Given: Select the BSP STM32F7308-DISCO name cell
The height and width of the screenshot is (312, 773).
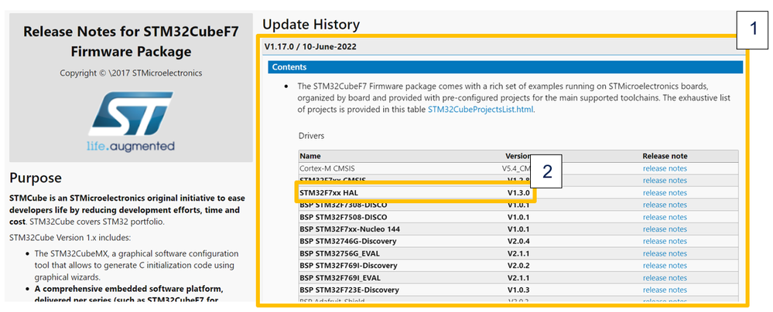Looking at the screenshot, I should click(x=343, y=205).
